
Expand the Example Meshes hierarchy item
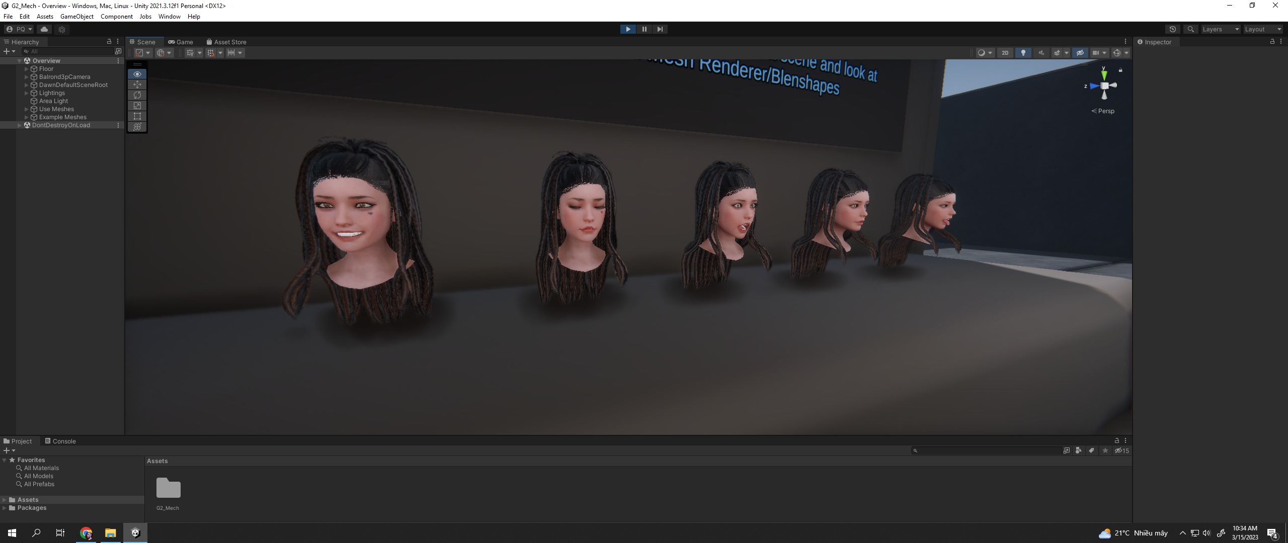[x=27, y=117]
